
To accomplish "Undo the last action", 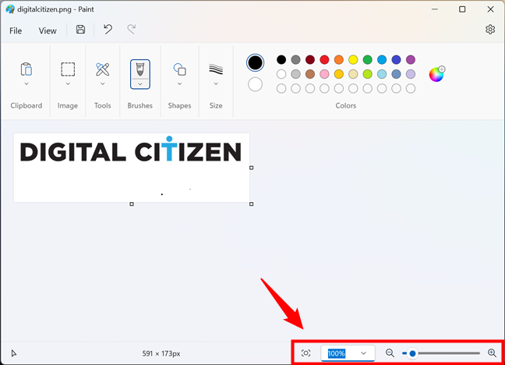I will [x=108, y=30].
